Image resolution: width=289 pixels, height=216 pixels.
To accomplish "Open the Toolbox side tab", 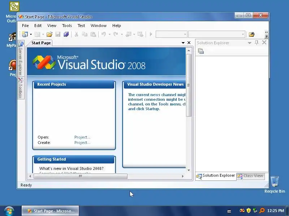I will [x=21, y=88].
